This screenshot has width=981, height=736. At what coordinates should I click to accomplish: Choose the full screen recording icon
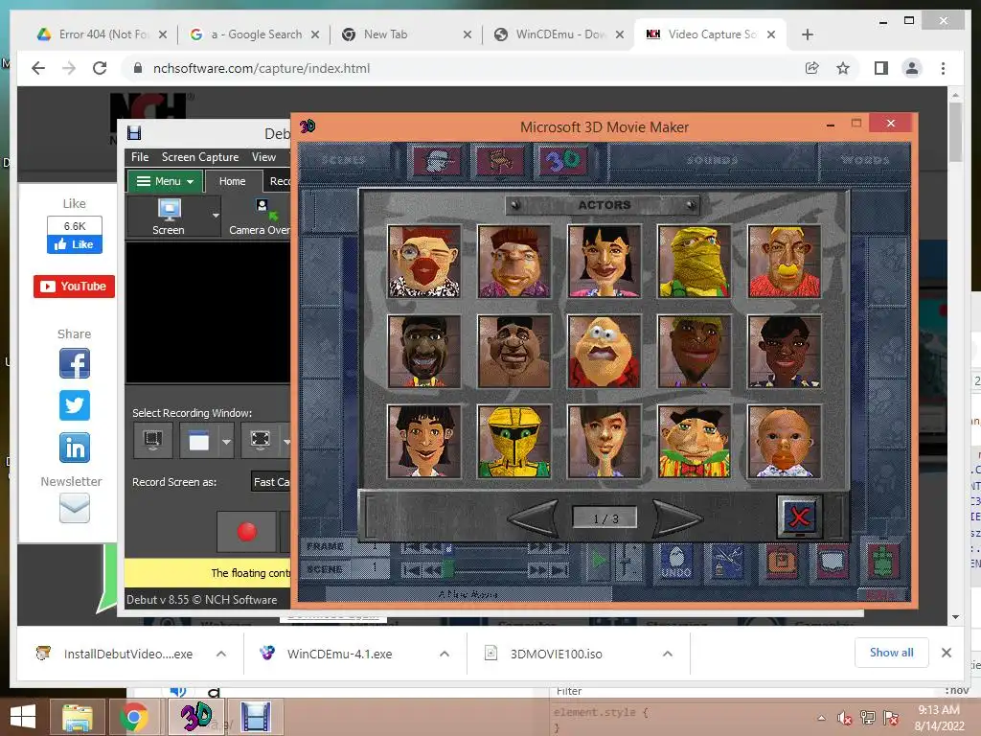pyautogui.click(x=261, y=441)
